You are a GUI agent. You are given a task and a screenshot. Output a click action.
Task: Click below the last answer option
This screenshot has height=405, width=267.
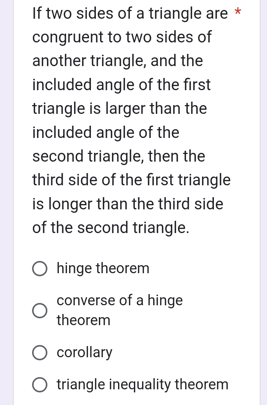pyautogui.click(x=134, y=401)
